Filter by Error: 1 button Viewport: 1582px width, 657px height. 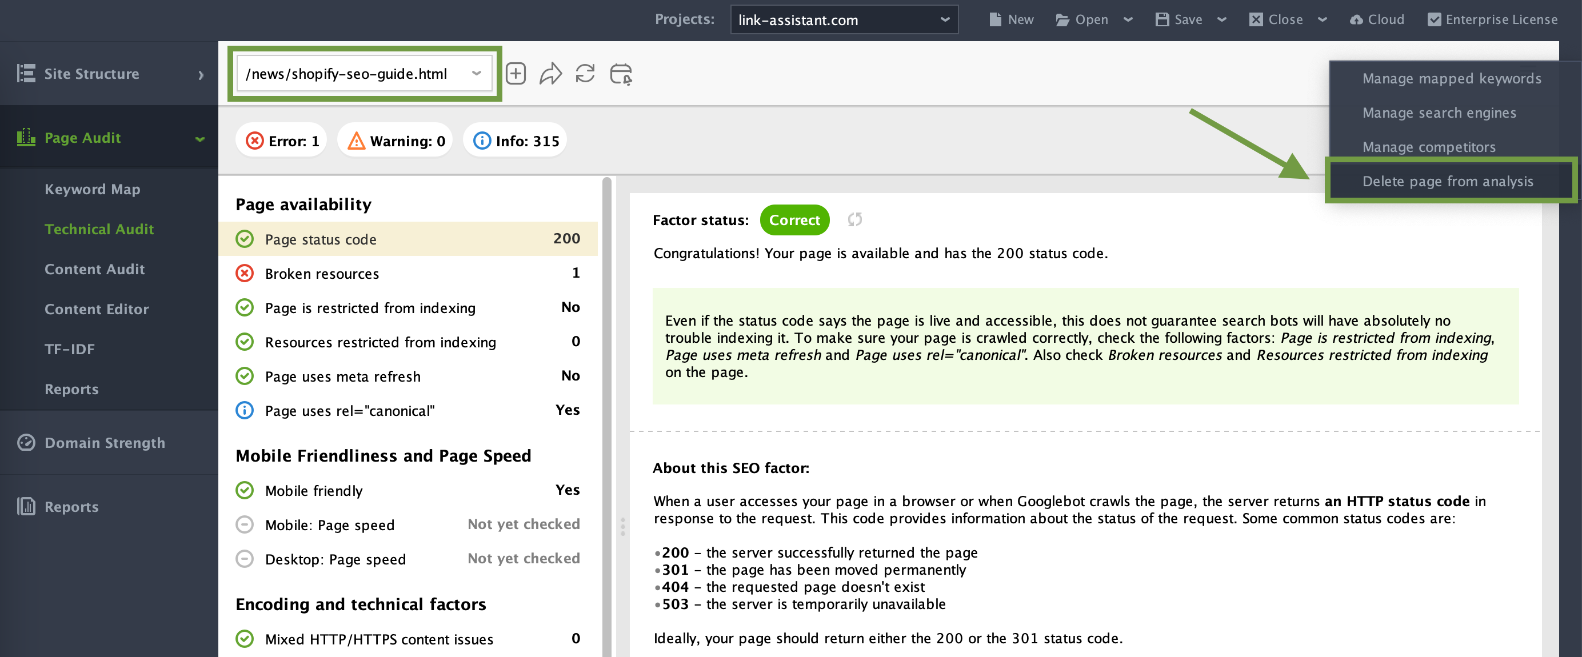coord(281,141)
